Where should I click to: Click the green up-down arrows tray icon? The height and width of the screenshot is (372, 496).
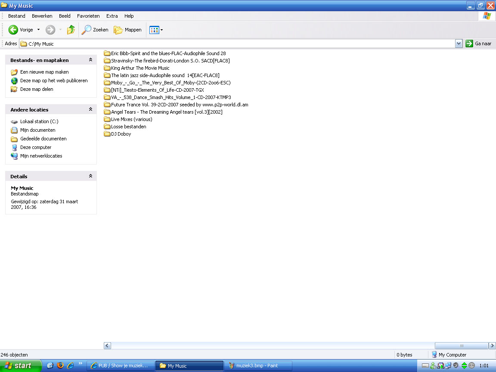pos(464,366)
